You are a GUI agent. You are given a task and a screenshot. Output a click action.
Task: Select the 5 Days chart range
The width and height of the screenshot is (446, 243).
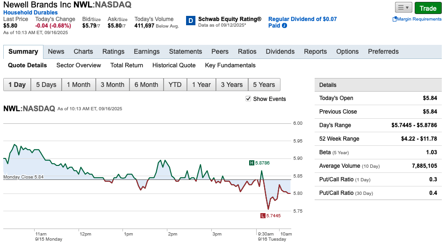[x=46, y=85]
